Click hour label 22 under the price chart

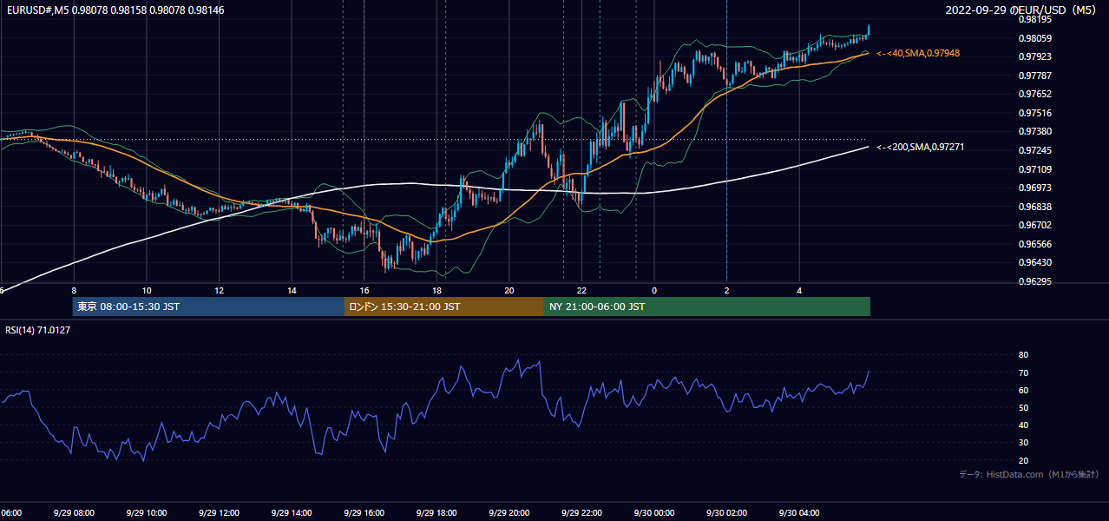point(581,290)
